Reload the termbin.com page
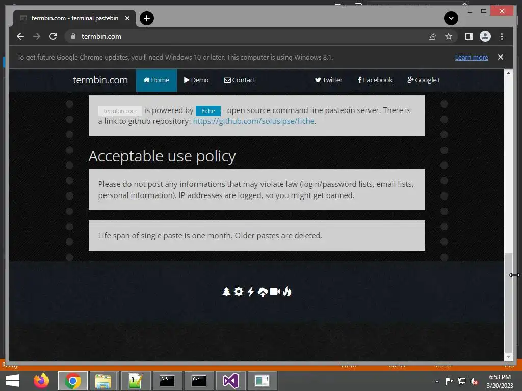 tap(53, 36)
